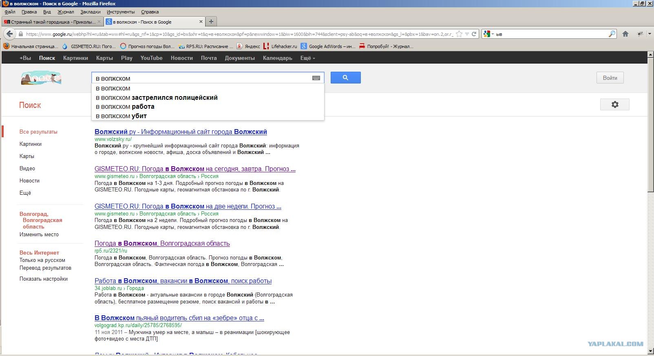This screenshot has width=654, height=356.
Task: Open the URL history dropdown arrow
Action: (x=467, y=34)
